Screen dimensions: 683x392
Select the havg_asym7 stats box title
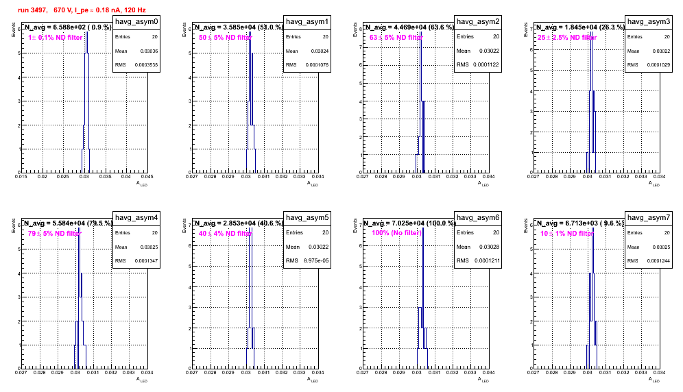[x=649, y=218]
